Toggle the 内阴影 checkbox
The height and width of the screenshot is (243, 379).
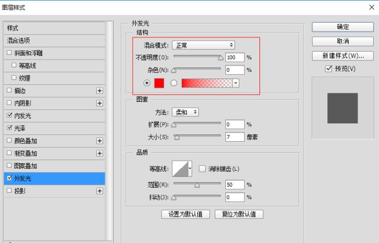pyautogui.click(x=9, y=103)
